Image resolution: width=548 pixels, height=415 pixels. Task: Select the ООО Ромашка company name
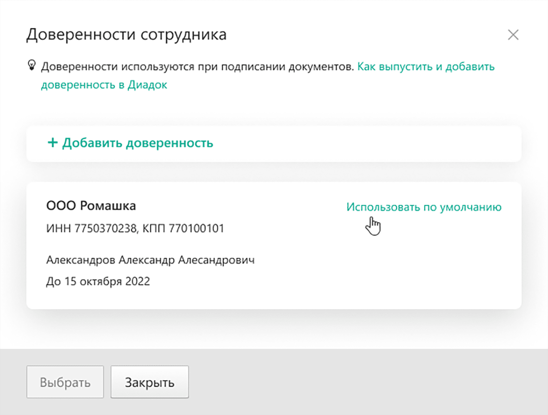pyautogui.click(x=91, y=206)
